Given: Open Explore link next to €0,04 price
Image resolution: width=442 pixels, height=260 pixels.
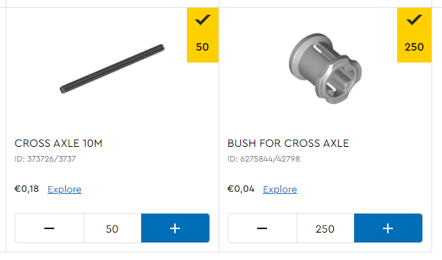Looking at the screenshot, I should click(x=280, y=189).
